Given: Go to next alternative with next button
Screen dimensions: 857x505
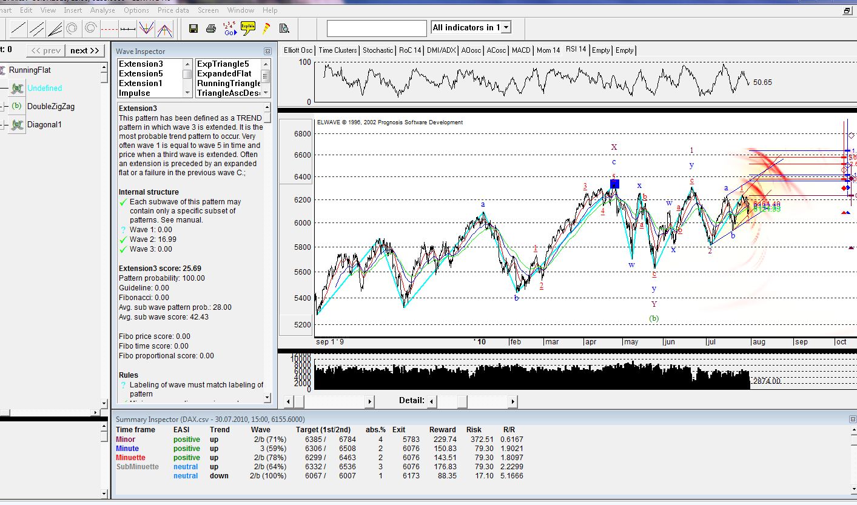Looking at the screenshot, I should click(x=84, y=50).
